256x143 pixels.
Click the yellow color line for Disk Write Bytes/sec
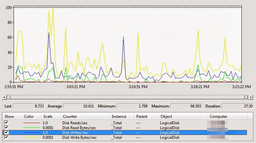tap(32, 138)
